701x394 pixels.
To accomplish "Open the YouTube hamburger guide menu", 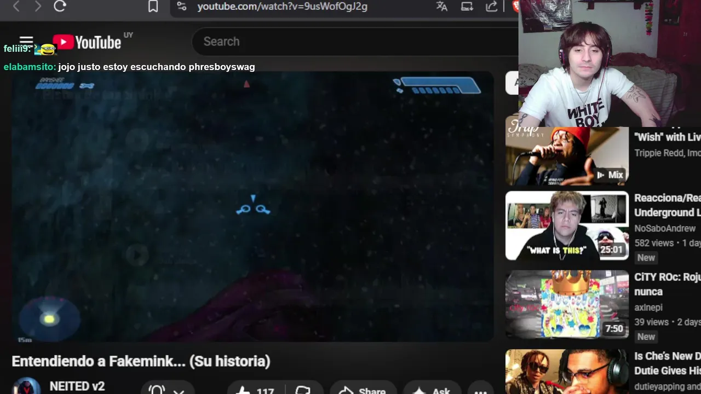I will [26, 42].
